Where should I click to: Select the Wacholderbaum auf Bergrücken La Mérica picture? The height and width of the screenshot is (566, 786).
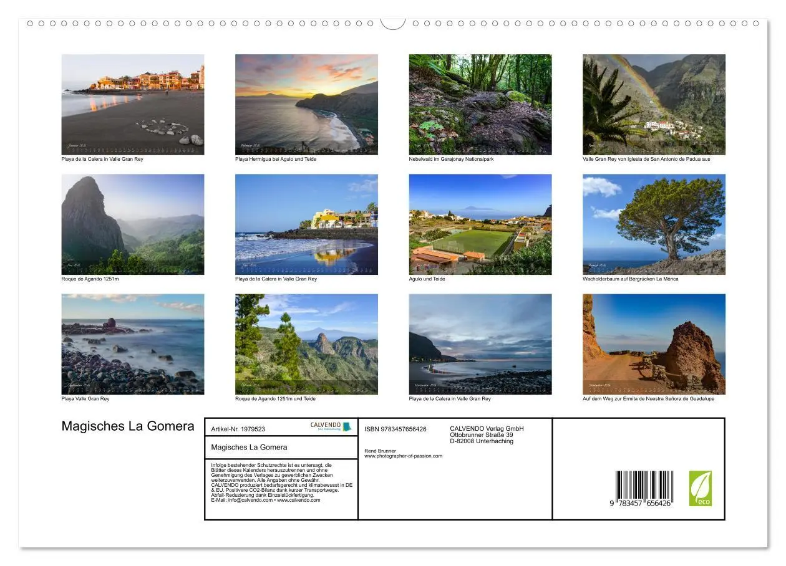pos(653,225)
